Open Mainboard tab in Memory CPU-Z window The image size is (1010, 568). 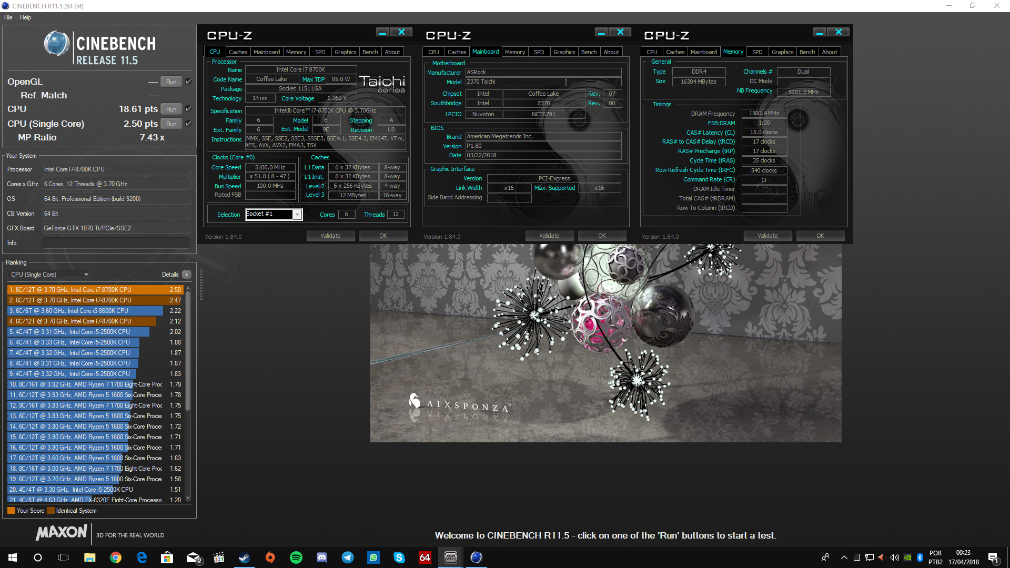(x=703, y=52)
